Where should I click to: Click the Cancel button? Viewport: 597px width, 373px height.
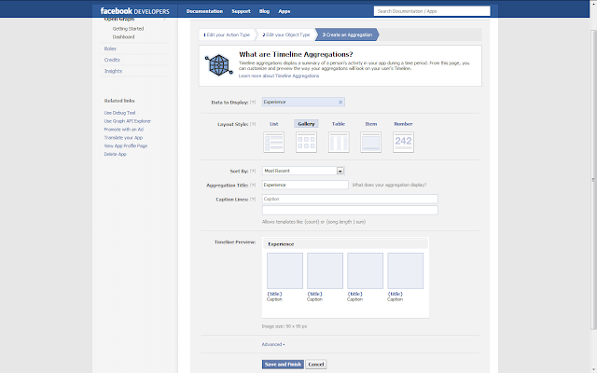316,365
